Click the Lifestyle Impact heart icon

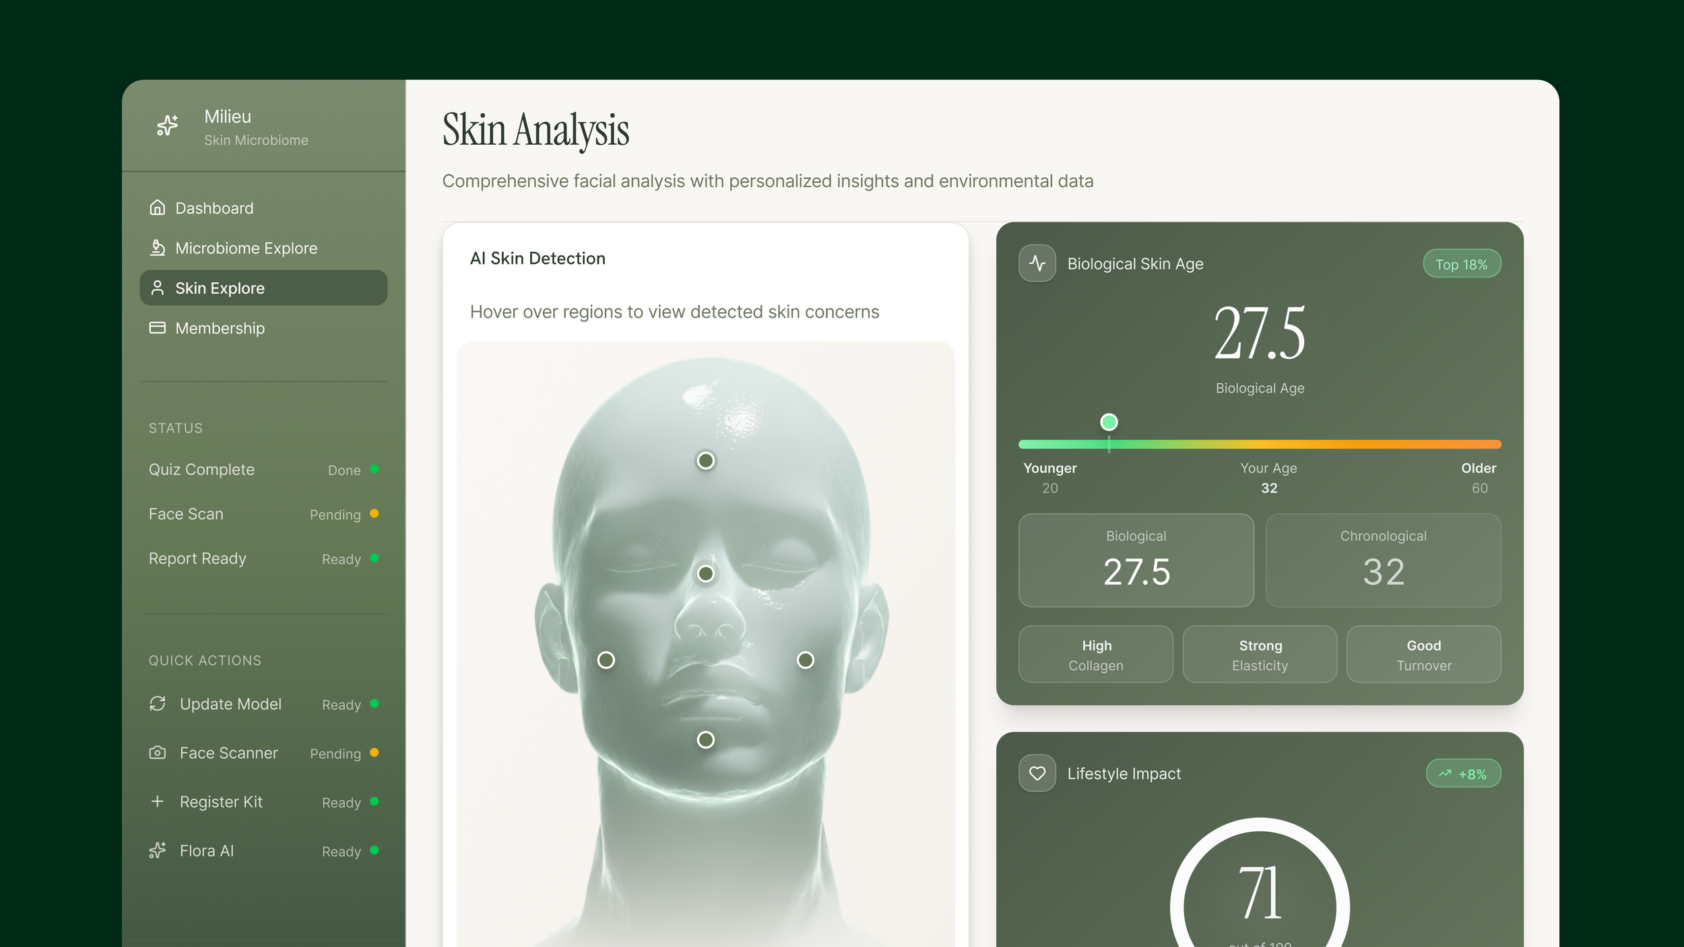pyautogui.click(x=1037, y=773)
